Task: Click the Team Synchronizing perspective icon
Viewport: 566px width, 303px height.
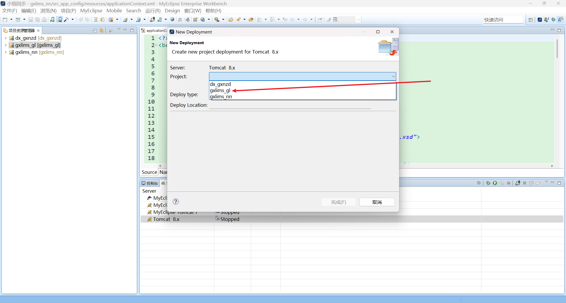Action: tap(560, 20)
